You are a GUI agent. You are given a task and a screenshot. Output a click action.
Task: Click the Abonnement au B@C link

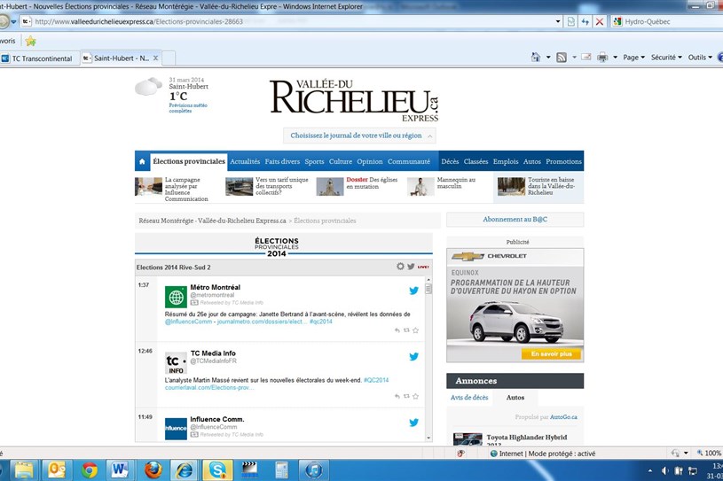[x=515, y=220]
